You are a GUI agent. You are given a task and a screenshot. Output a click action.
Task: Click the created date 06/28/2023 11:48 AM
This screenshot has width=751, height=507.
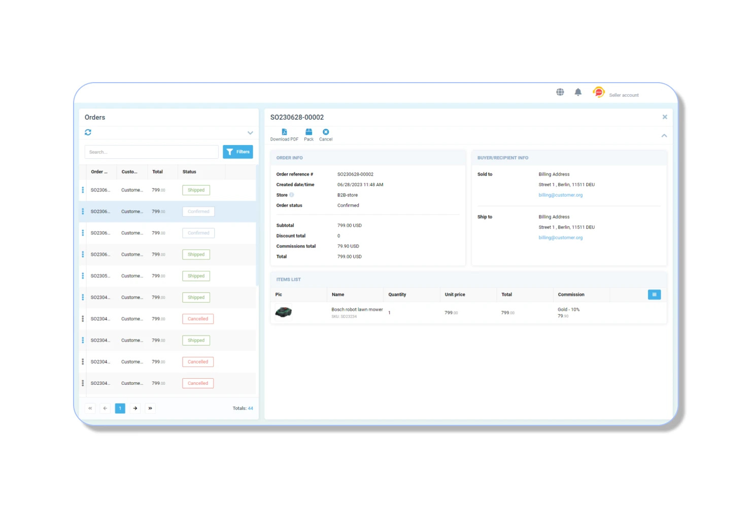point(360,185)
